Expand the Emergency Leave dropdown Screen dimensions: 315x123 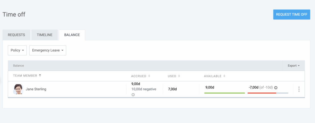point(48,50)
